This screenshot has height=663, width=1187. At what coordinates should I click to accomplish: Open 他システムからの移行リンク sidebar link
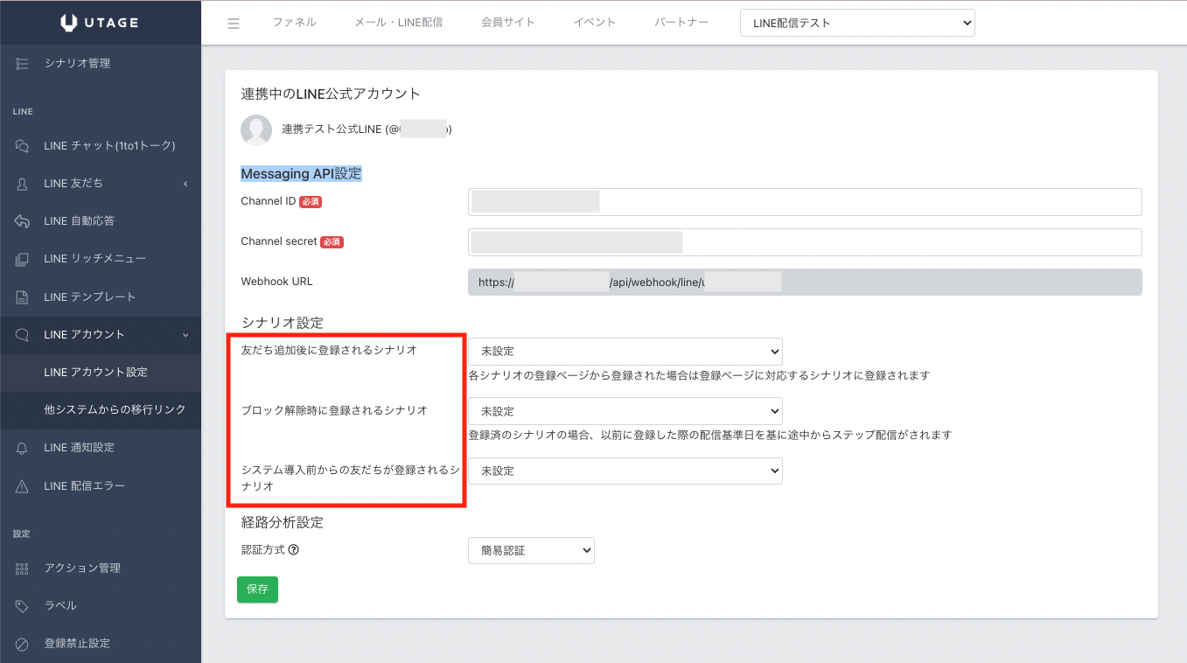tap(115, 409)
